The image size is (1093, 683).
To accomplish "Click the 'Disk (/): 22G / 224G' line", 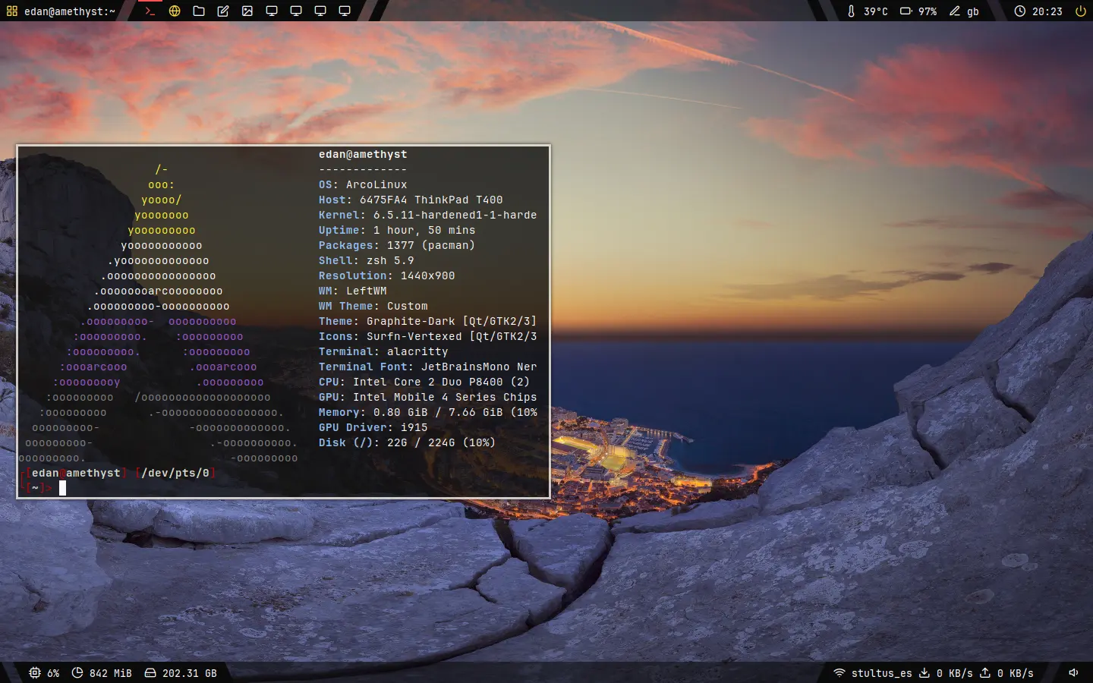I will [408, 442].
